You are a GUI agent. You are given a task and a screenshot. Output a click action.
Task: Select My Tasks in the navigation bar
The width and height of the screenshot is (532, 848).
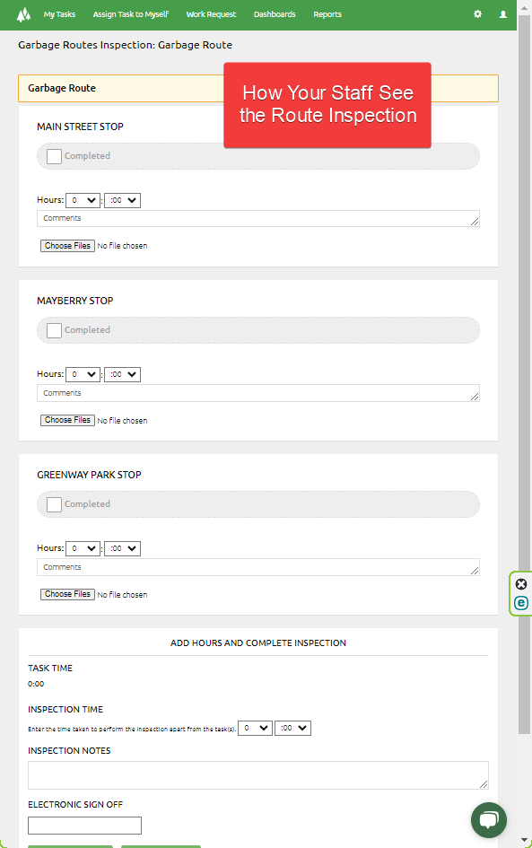59,14
